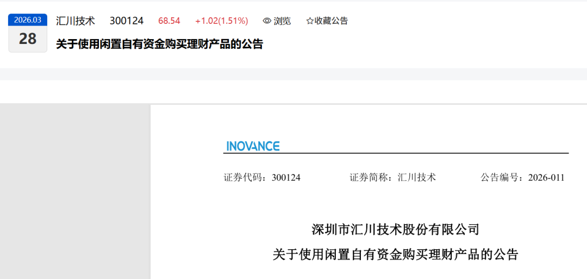Click the eye icon beside 浏览
Viewport: 587px width, 279px height.
click(267, 21)
